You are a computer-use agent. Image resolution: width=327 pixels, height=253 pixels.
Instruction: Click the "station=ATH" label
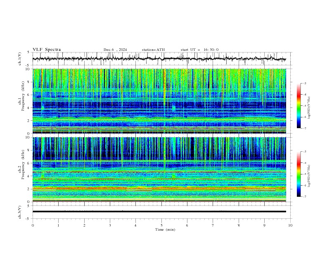coord(153,50)
